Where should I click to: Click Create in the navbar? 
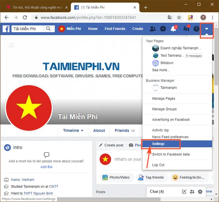point(138,29)
